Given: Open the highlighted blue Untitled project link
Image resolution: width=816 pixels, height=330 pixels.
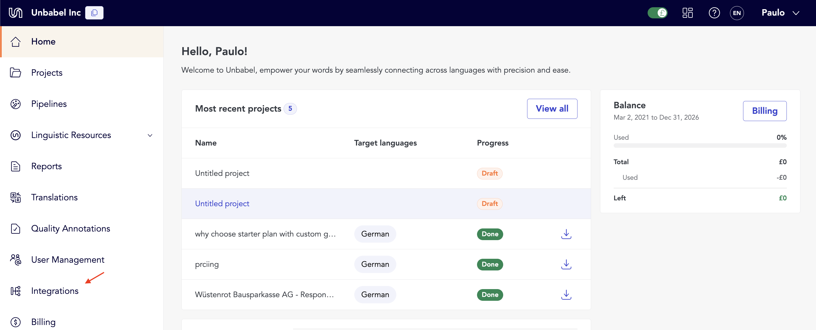Looking at the screenshot, I should 222,204.
